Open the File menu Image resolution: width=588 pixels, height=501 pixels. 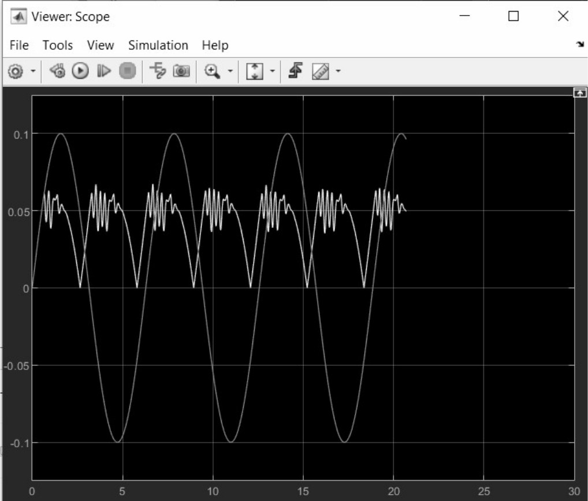(19, 45)
